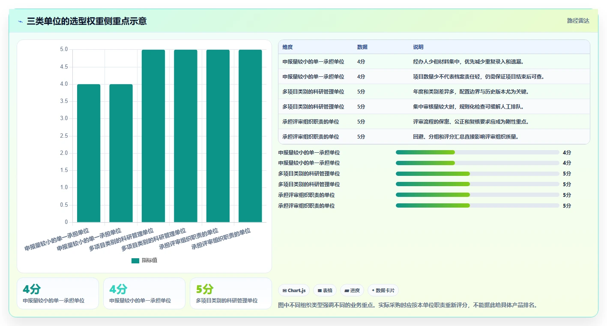Select the row about 评审流程的保密、公正
The width and height of the screenshot is (607, 326).
[x=434, y=122]
